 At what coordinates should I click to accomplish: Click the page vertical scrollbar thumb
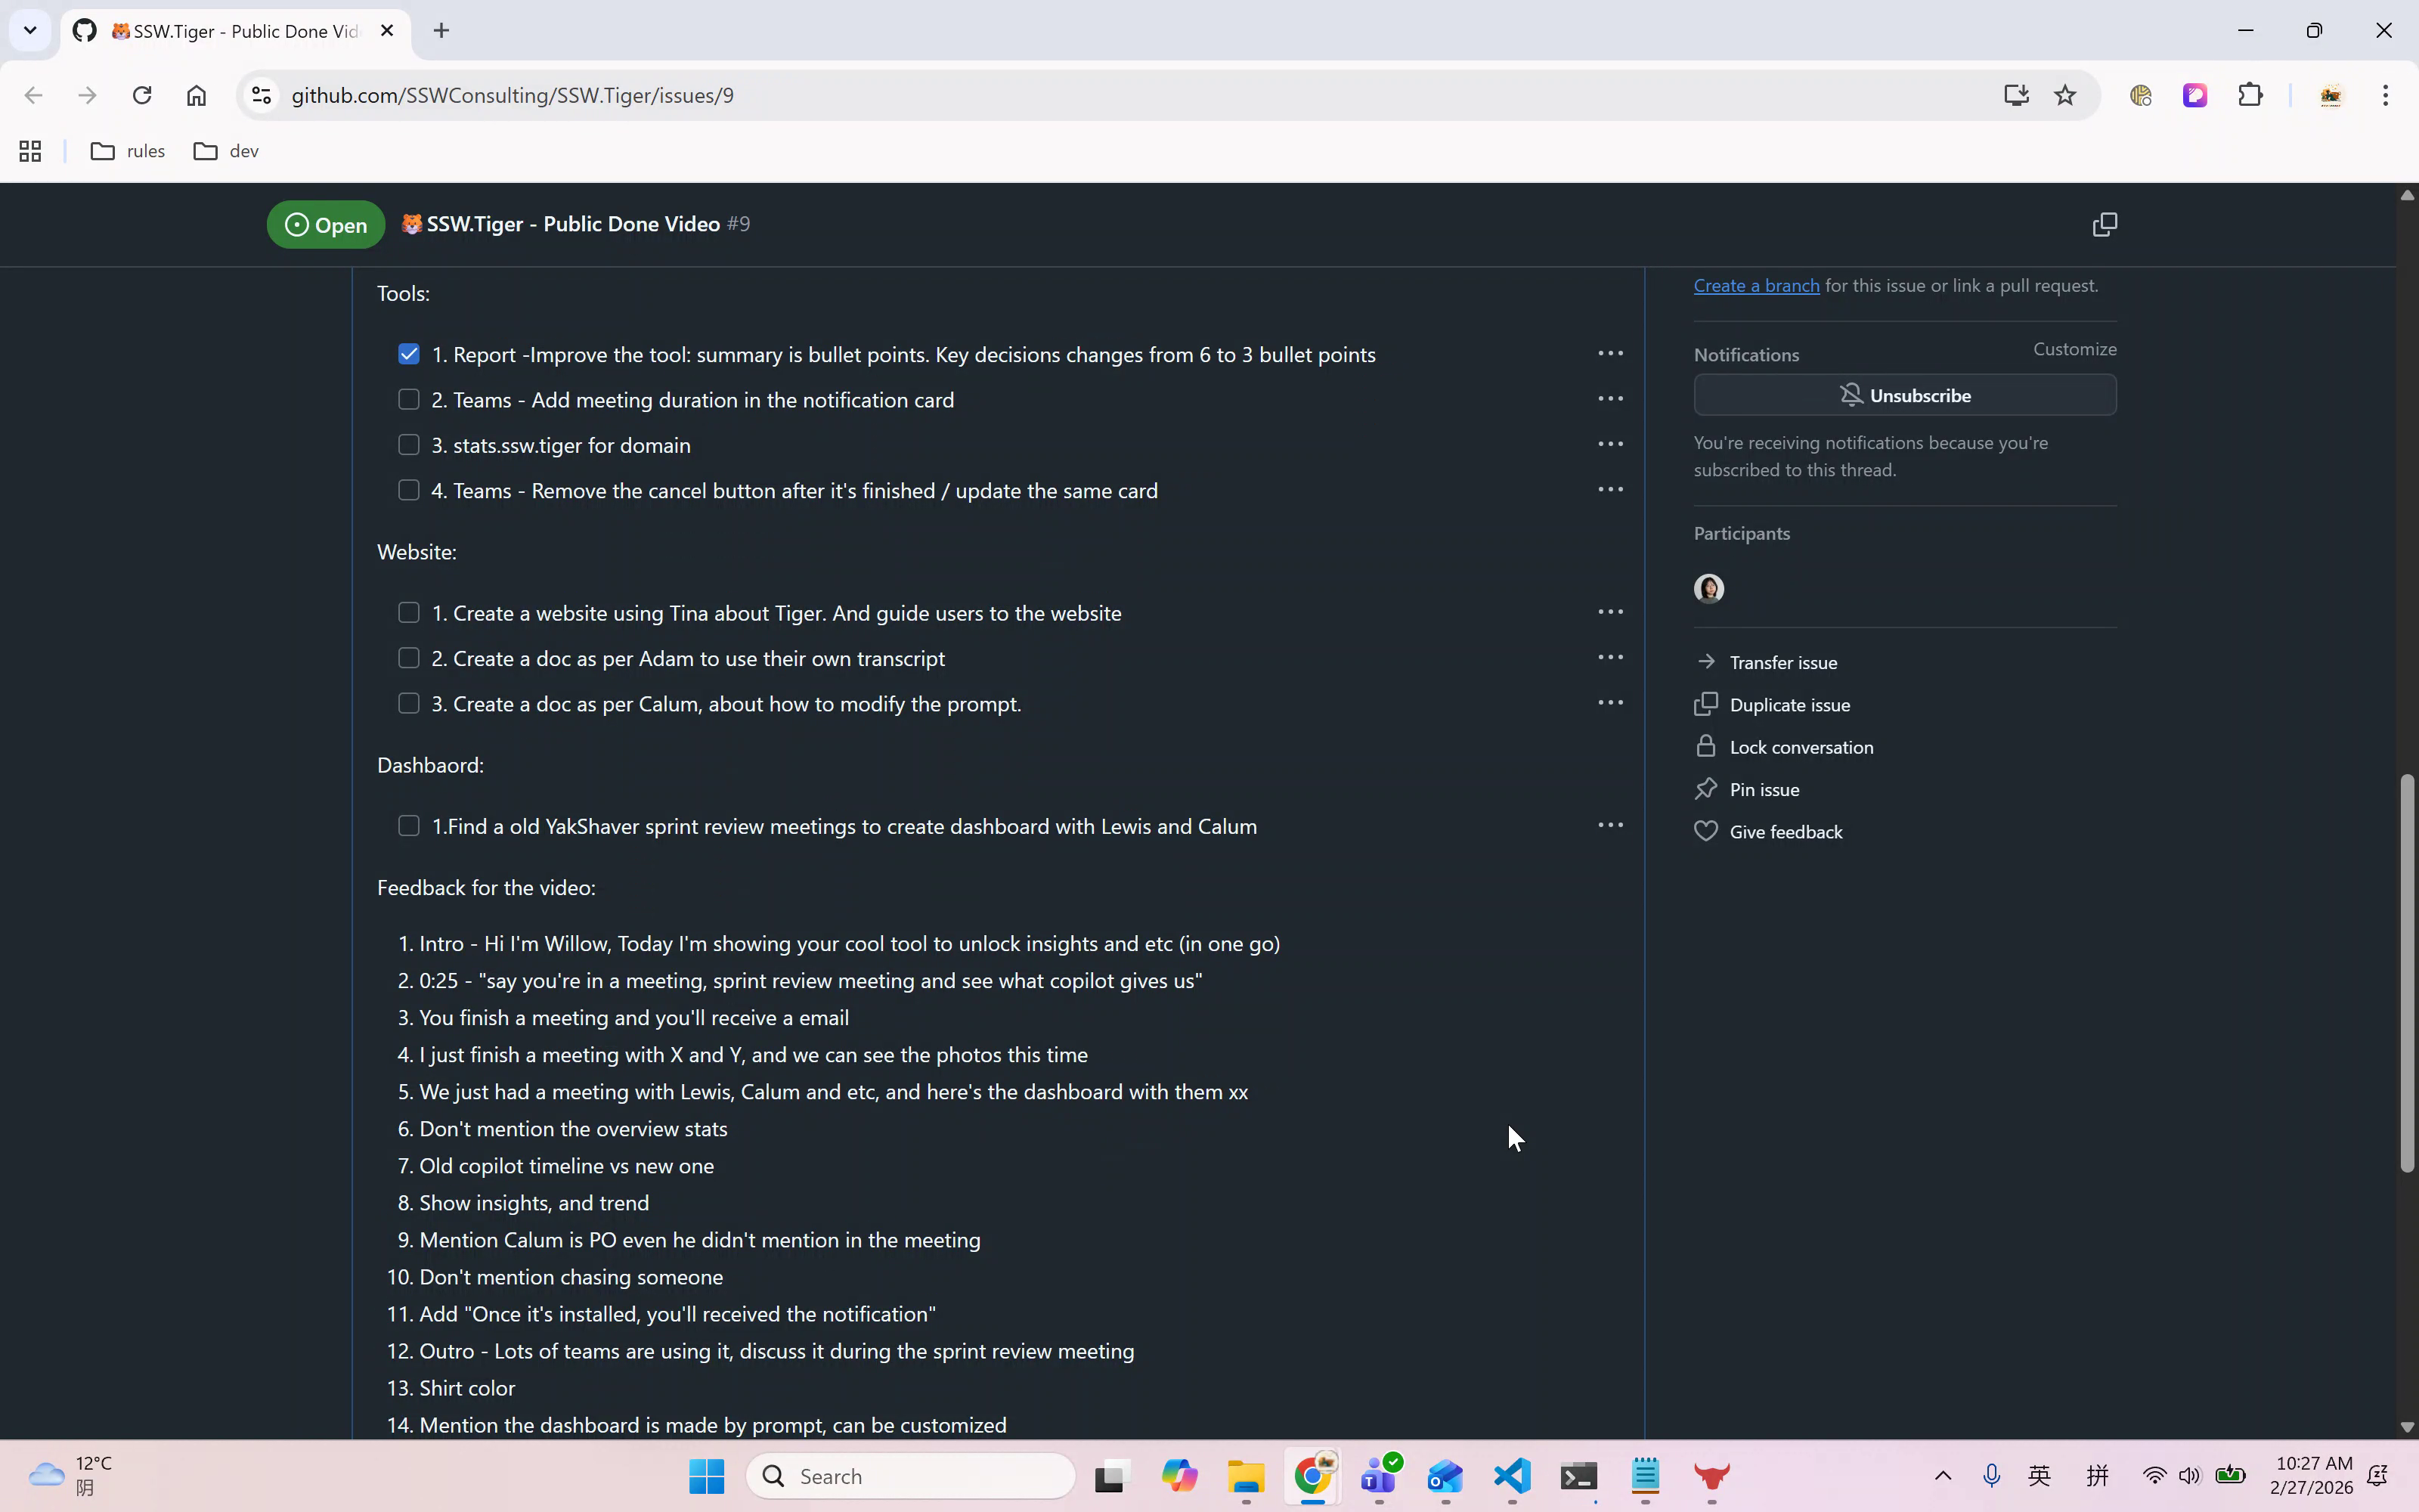click(x=2407, y=972)
